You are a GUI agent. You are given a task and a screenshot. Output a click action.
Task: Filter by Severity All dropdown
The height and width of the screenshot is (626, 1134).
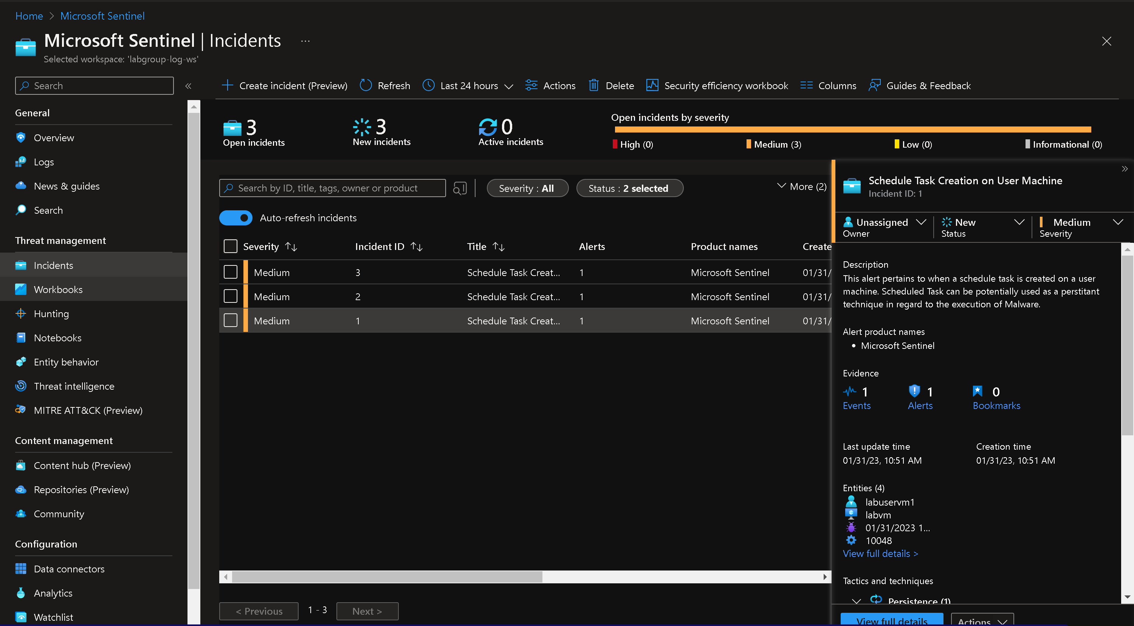[527, 188]
